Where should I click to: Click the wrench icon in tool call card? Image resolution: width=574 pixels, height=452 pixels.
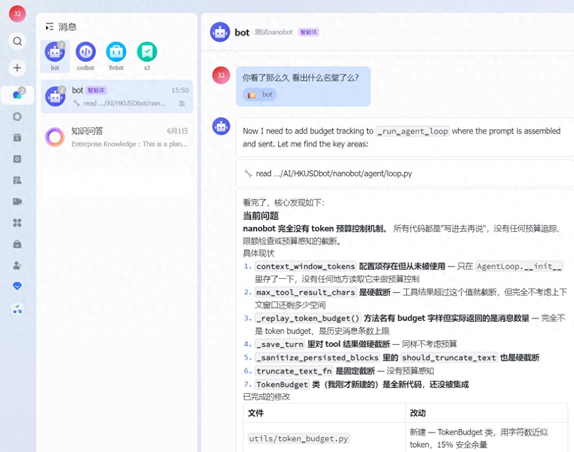(248, 174)
